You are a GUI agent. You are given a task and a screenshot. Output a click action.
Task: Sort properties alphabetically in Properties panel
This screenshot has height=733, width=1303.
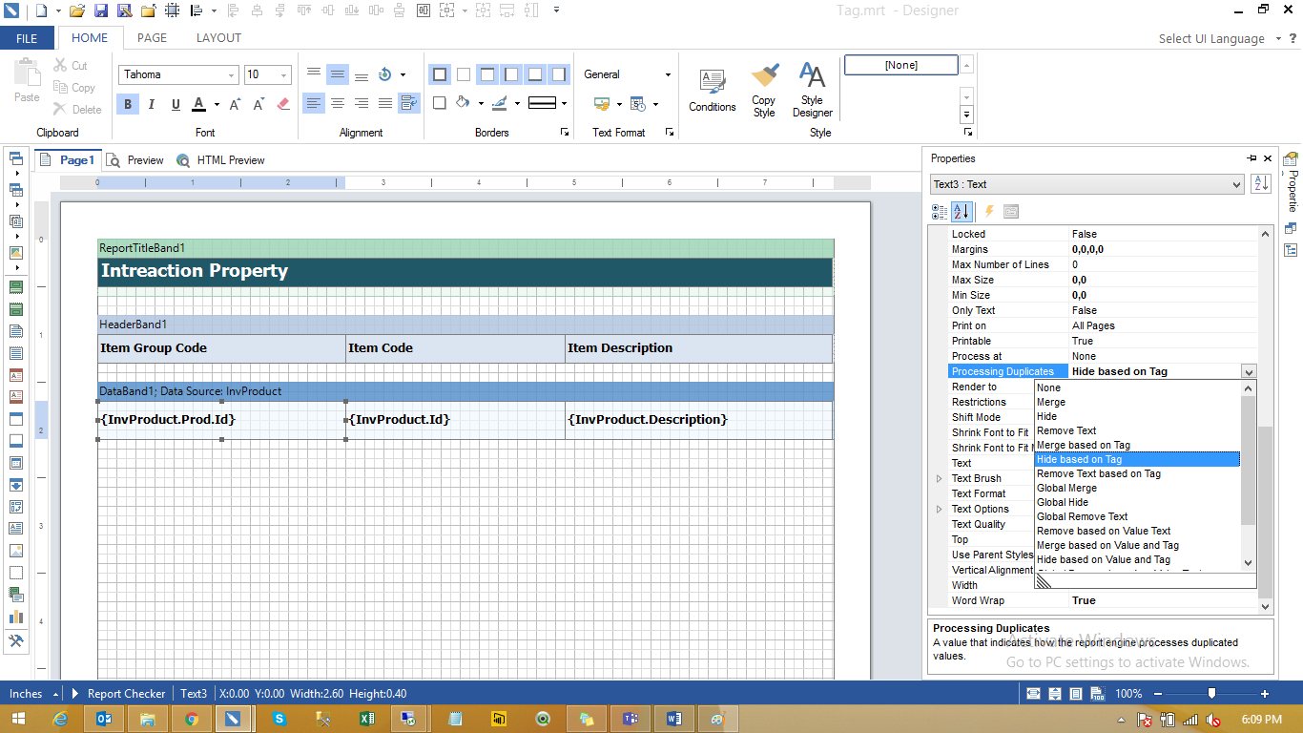961,211
